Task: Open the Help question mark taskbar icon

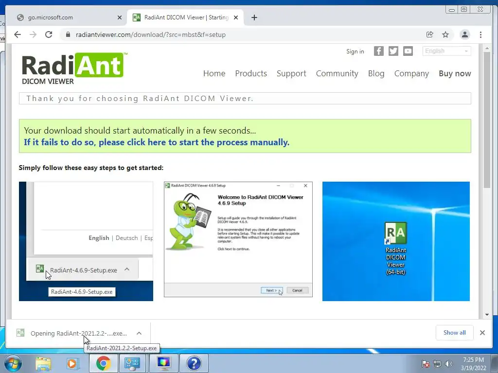Action: (194, 363)
